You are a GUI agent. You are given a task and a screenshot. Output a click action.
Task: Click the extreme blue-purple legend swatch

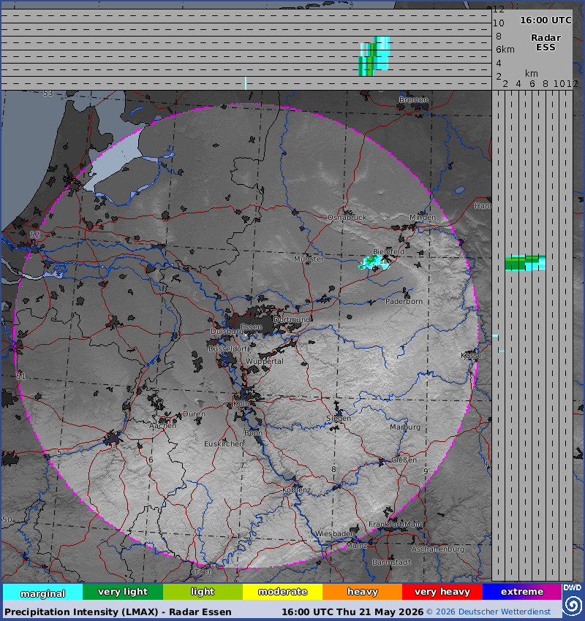pyautogui.click(x=522, y=592)
